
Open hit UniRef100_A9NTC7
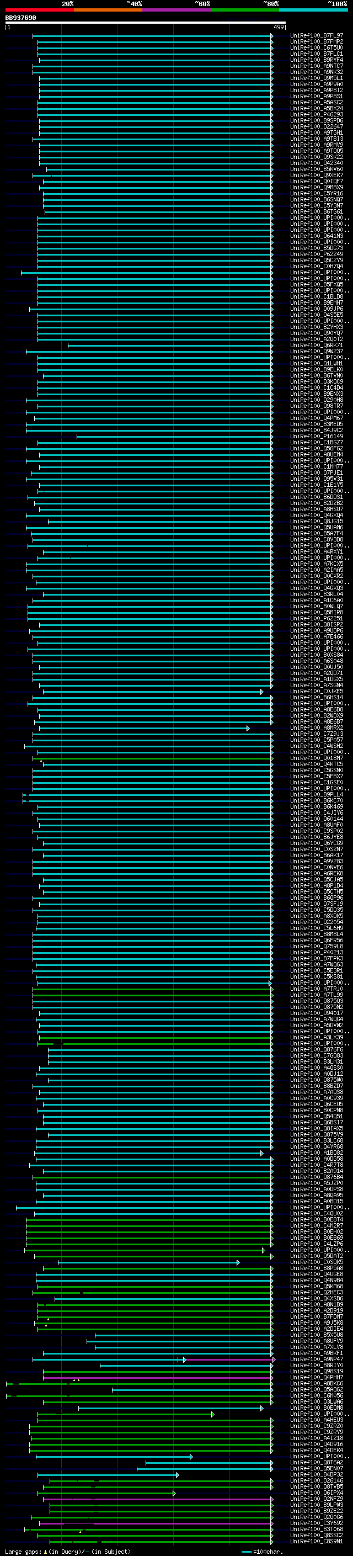coord(317,66)
